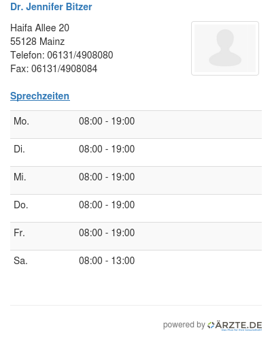Click the Sprechzeiten link
Image resolution: width=272 pixels, height=339 pixels.
coord(40,96)
